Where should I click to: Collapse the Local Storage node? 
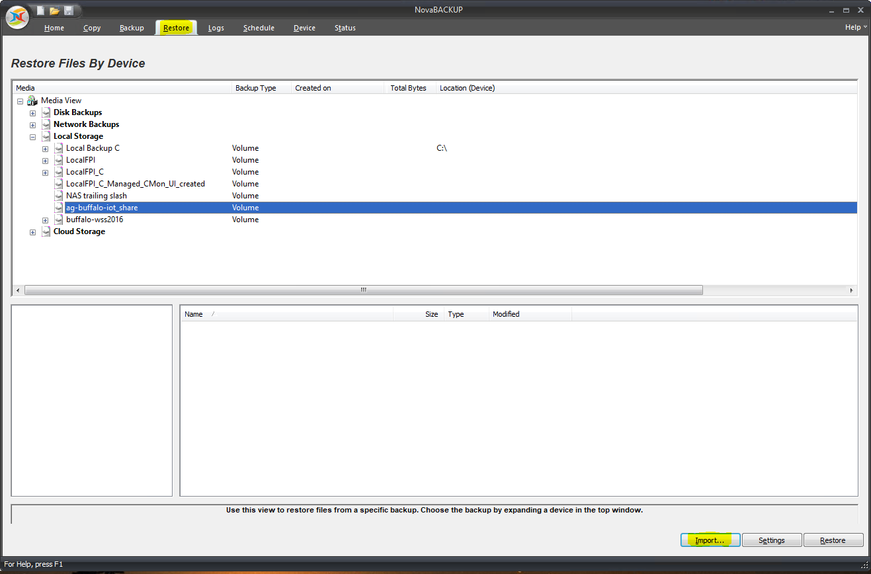pos(32,137)
